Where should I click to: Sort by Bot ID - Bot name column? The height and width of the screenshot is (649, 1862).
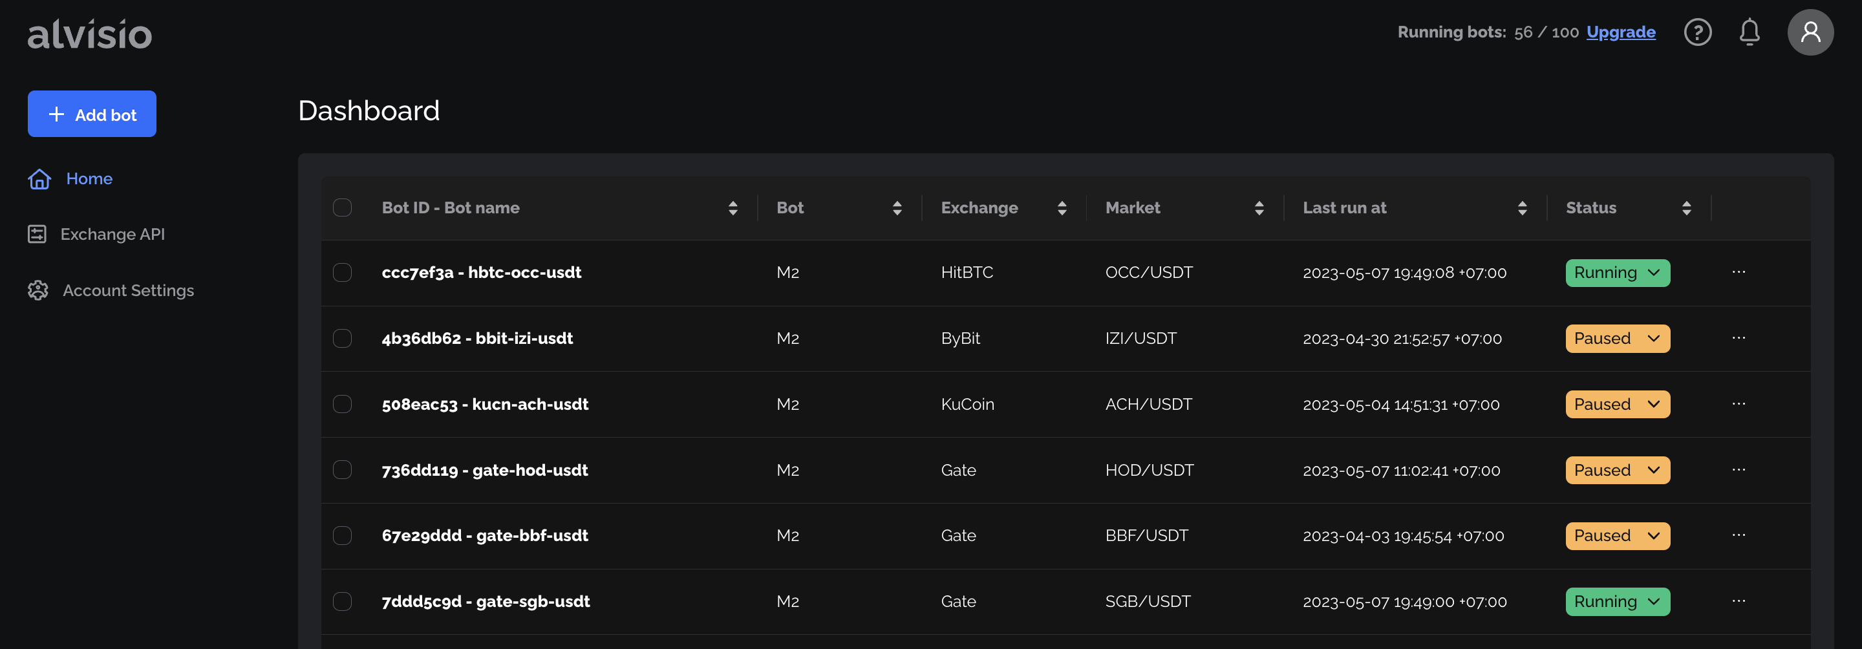pos(733,208)
